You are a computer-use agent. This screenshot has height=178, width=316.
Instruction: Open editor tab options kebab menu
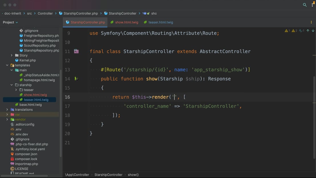(311, 22)
